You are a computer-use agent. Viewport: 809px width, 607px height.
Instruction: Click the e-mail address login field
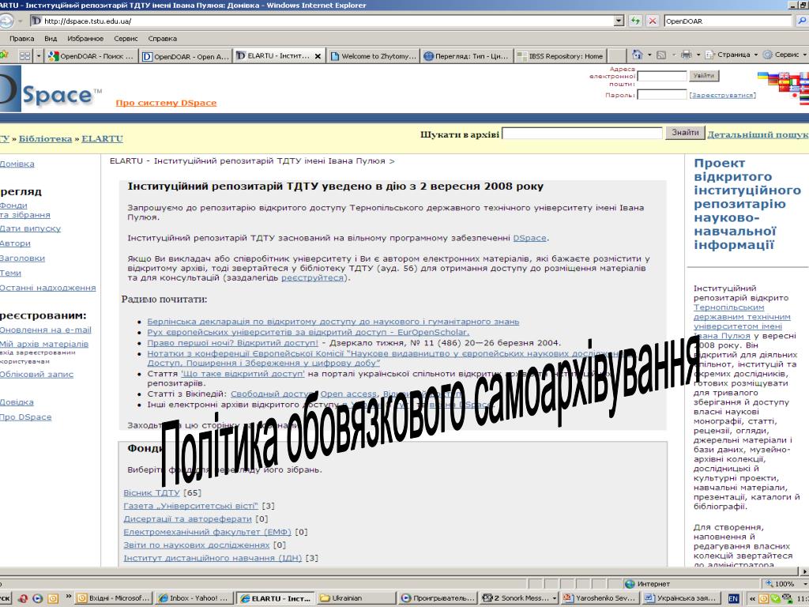[662, 76]
